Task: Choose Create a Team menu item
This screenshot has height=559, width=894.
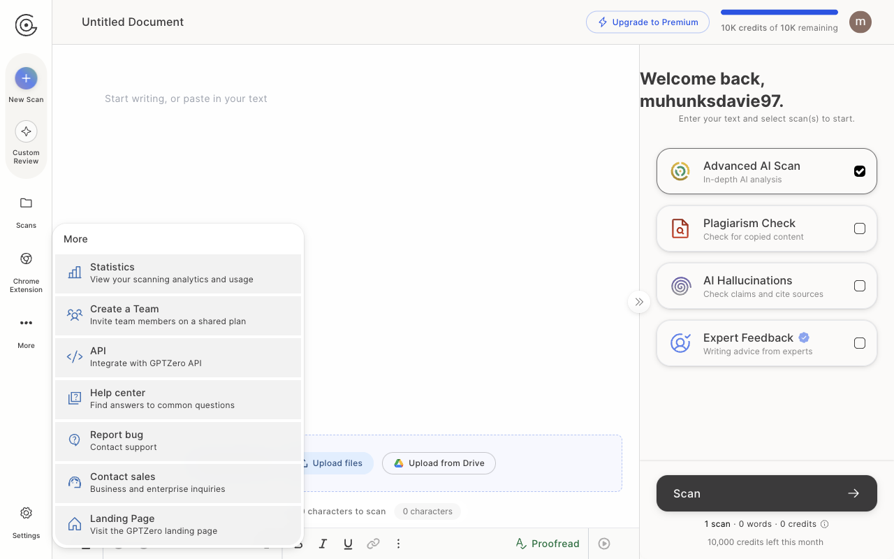Action: [x=178, y=315]
